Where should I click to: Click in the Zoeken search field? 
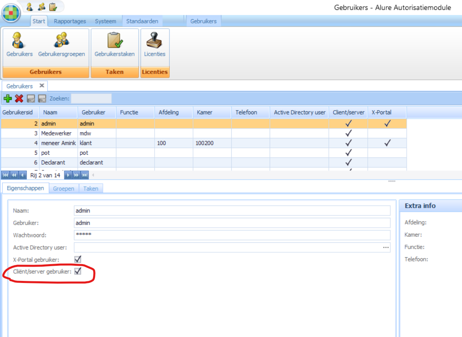pyautogui.click(x=91, y=98)
